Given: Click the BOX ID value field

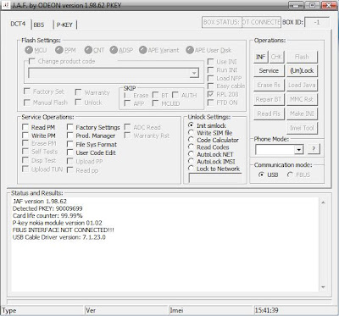Looking at the screenshot, I should pyautogui.click(x=317, y=22).
